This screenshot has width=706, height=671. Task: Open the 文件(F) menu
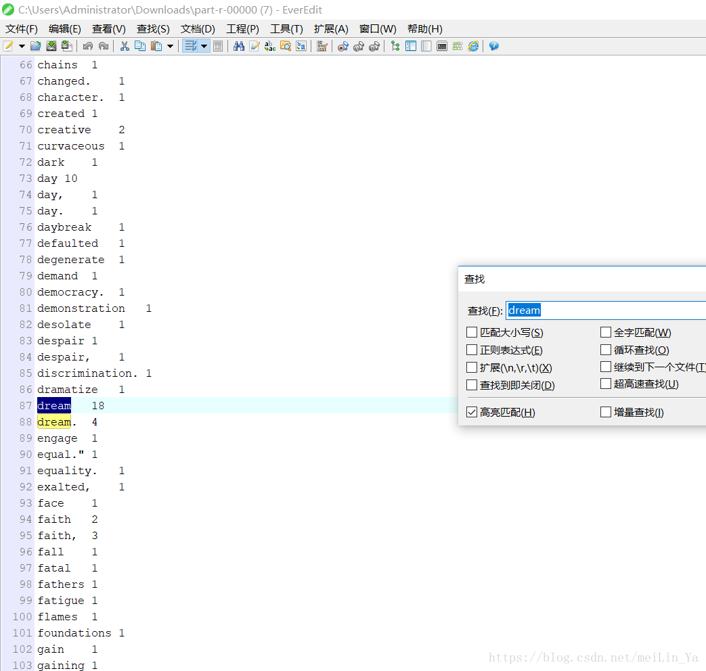21,29
